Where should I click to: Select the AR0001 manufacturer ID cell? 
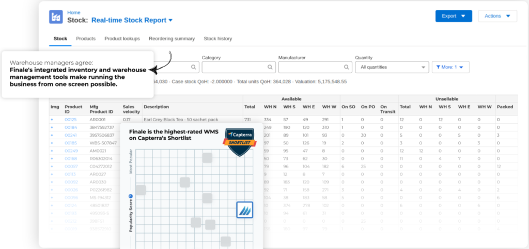(98, 120)
